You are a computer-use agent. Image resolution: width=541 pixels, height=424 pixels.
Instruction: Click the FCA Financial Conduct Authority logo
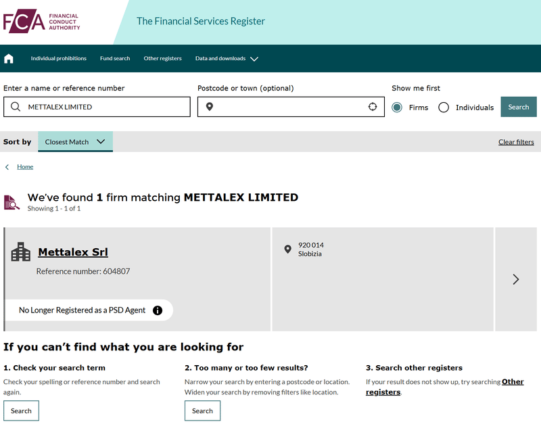(x=41, y=21)
